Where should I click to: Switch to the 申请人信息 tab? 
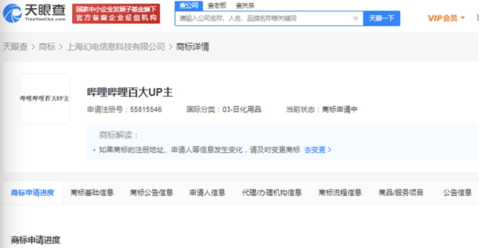(x=207, y=193)
